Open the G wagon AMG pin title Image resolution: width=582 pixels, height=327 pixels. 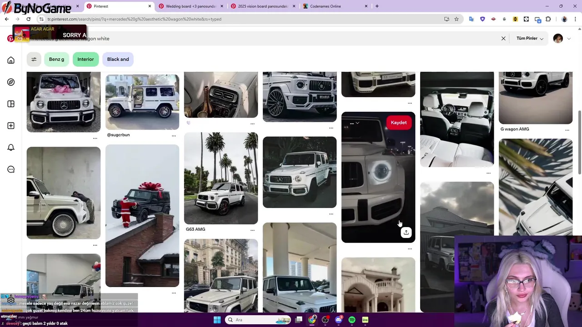pos(515,129)
